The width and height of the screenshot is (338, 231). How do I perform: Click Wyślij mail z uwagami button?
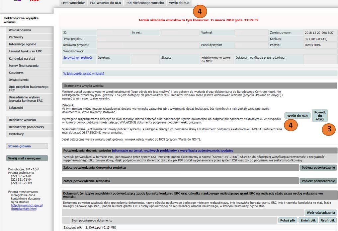27,158
